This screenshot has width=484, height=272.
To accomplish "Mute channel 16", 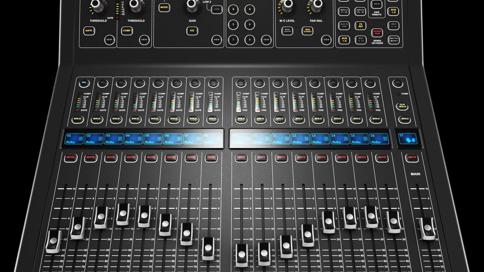I will coord(382,158).
